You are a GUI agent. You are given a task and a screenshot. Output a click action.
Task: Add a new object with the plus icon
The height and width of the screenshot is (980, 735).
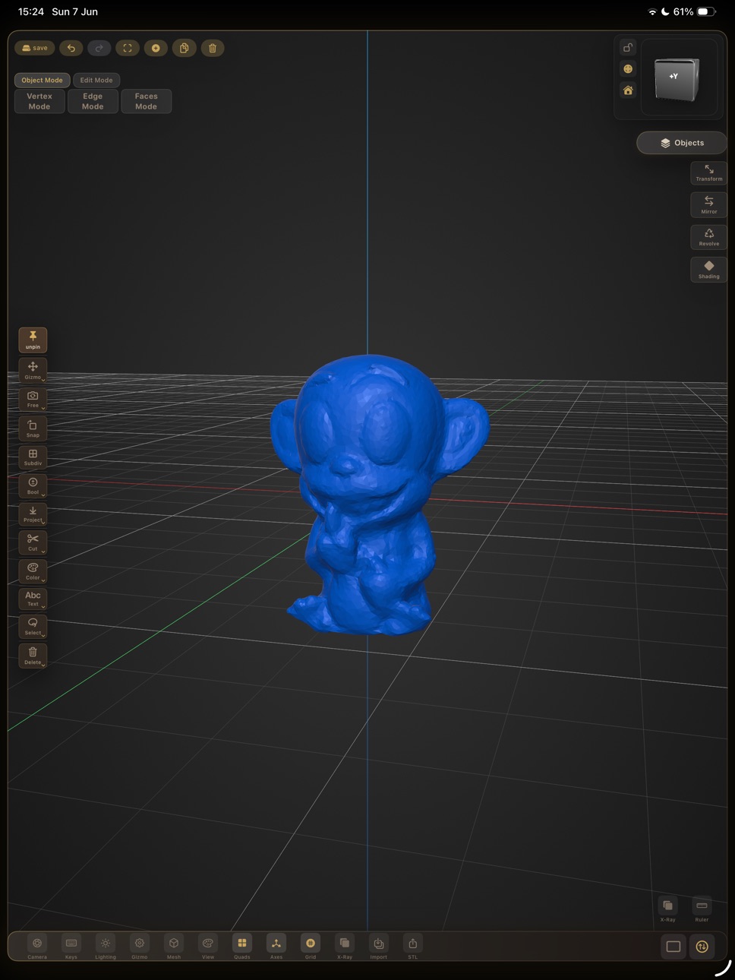click(x=156, y=48)
